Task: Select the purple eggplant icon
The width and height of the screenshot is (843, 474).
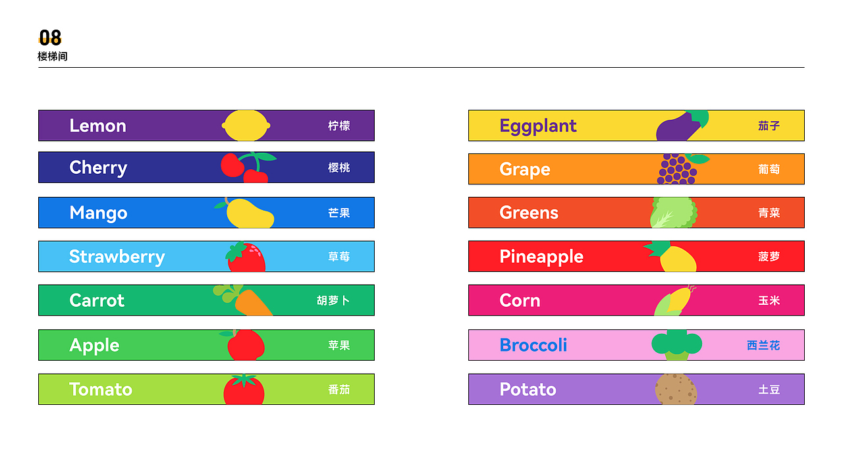Action: coord(683,125)
